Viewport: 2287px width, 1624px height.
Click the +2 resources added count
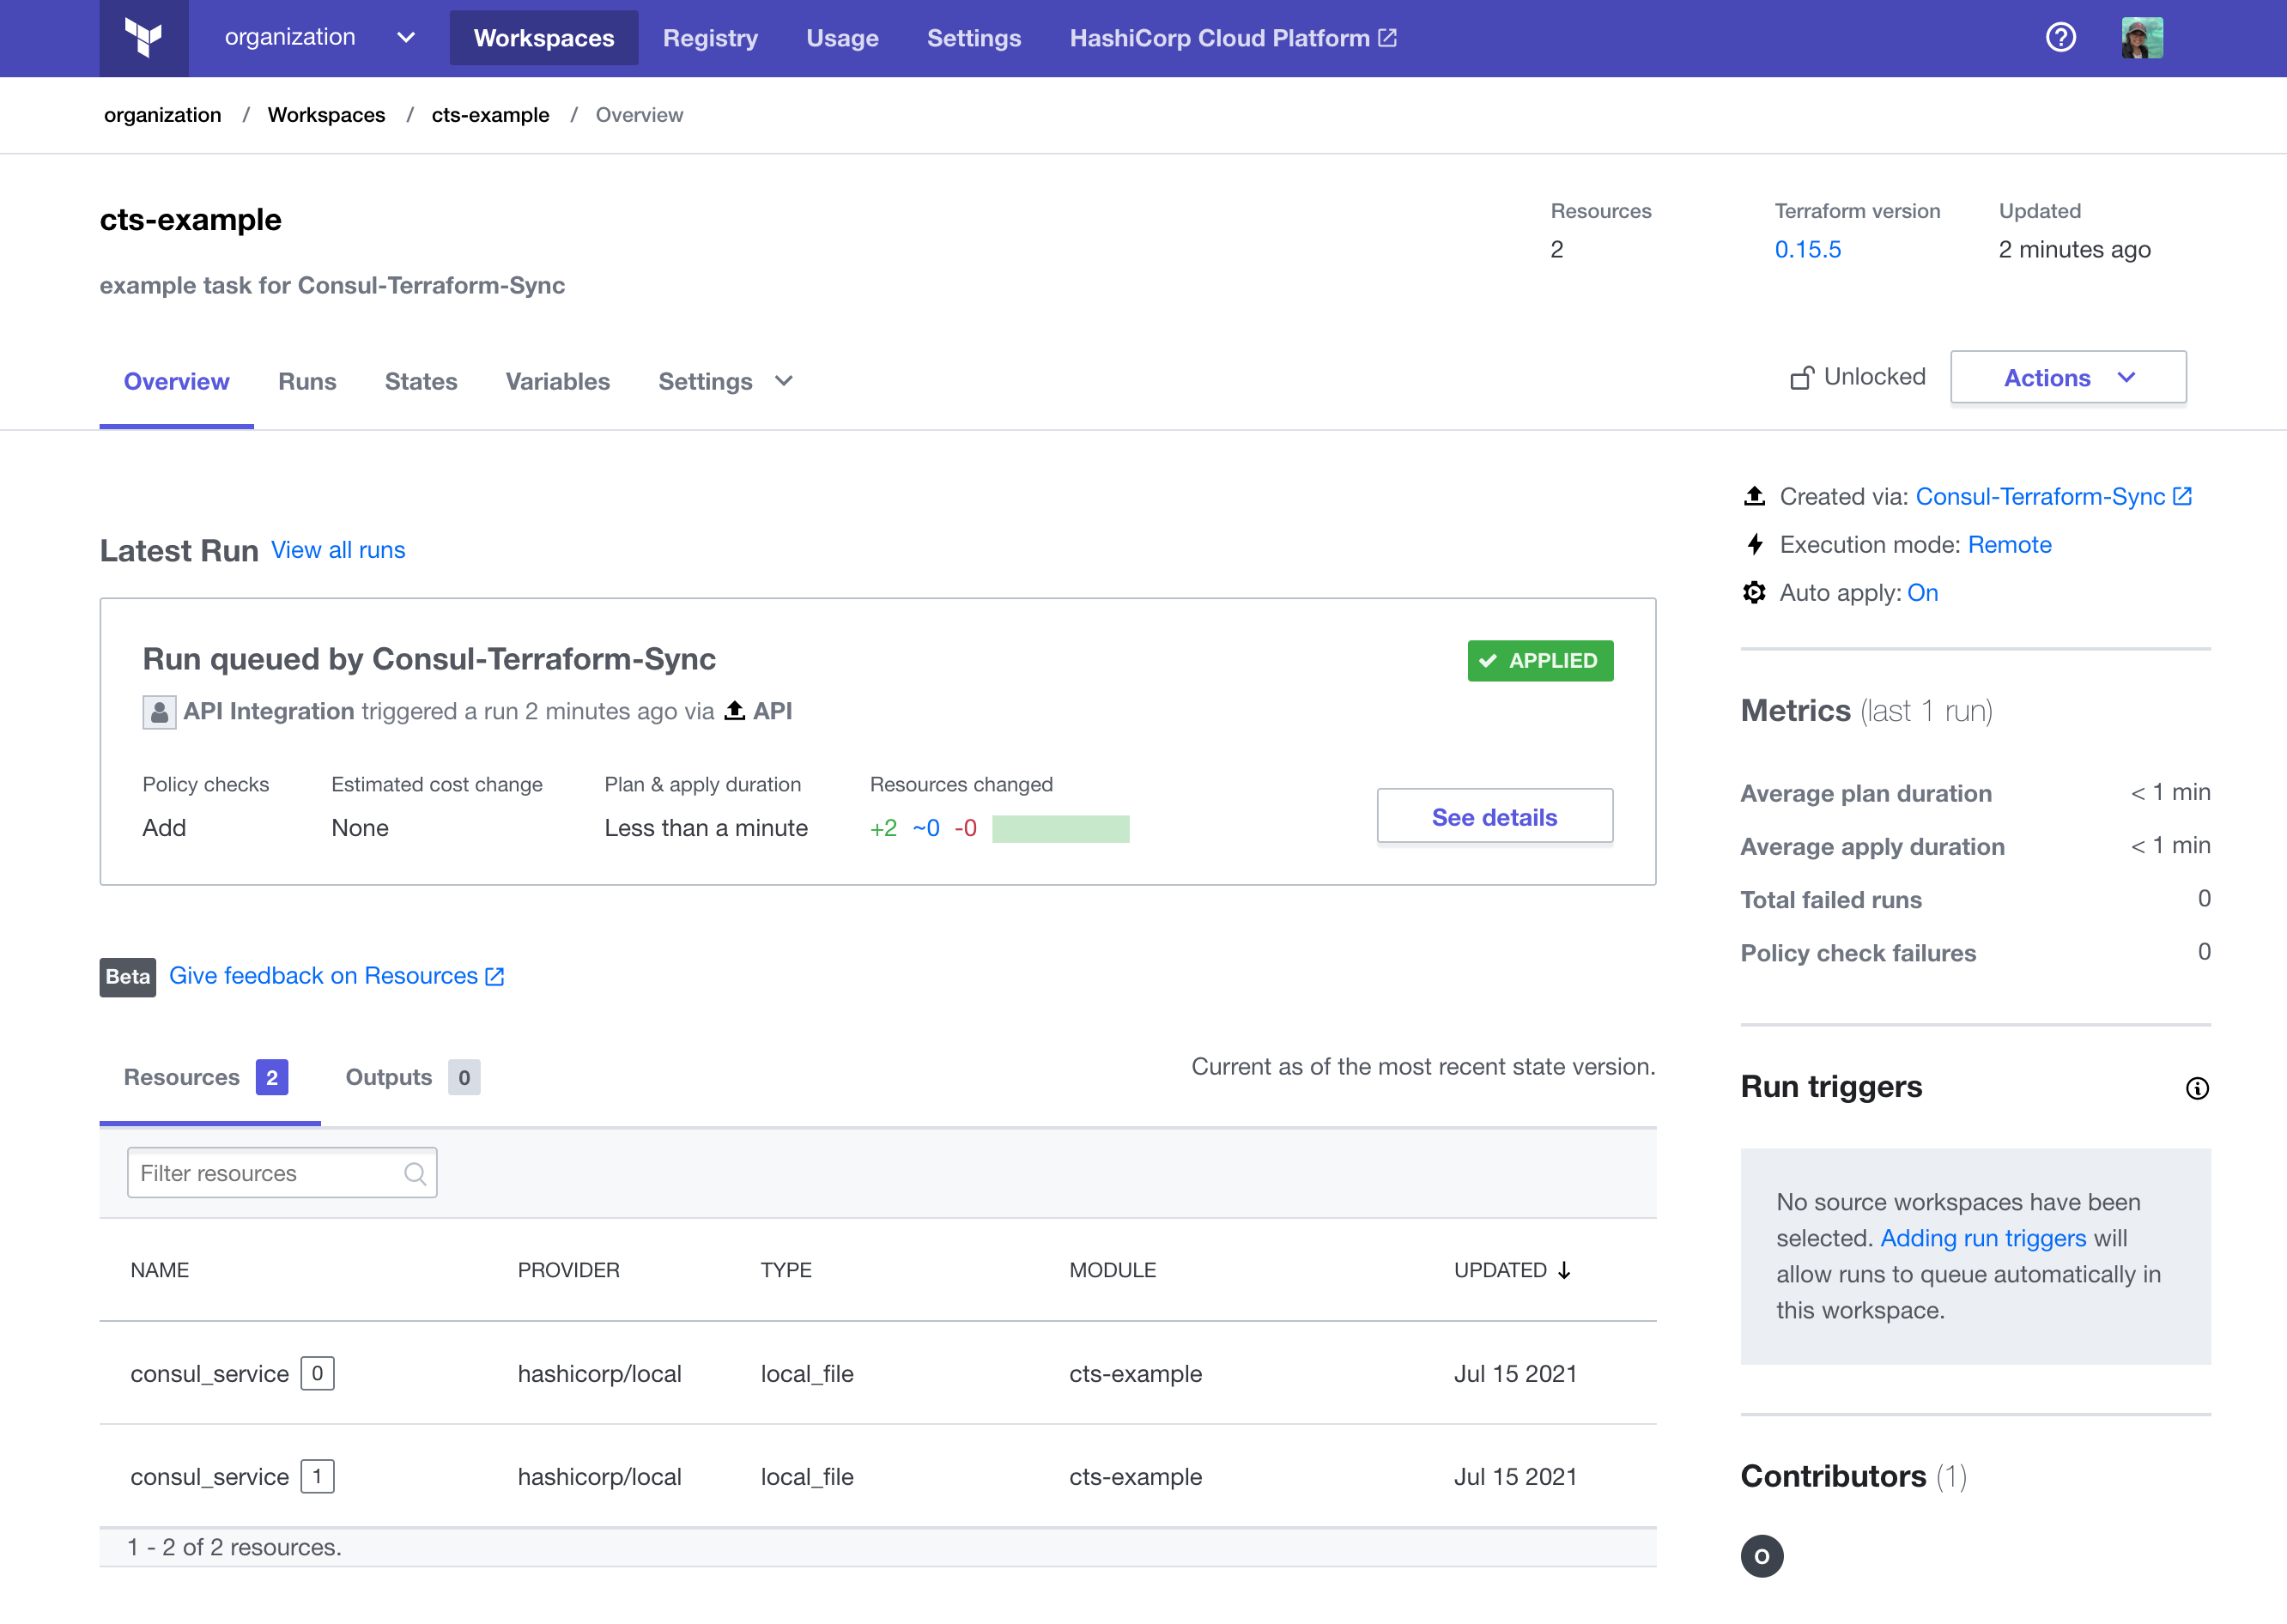click(884, 829)
